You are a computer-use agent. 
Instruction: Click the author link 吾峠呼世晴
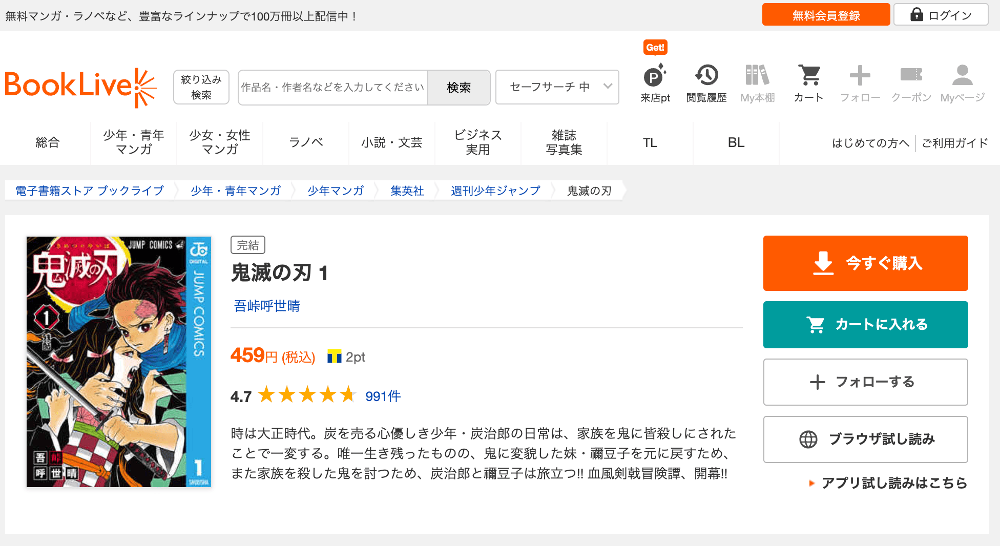click(x=267, y=306)
